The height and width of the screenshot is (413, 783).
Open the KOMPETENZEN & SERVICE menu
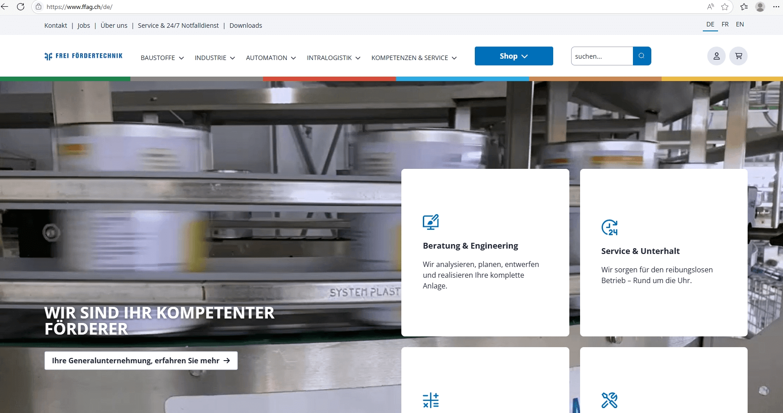pyautogui.click(x=414, y=58)
